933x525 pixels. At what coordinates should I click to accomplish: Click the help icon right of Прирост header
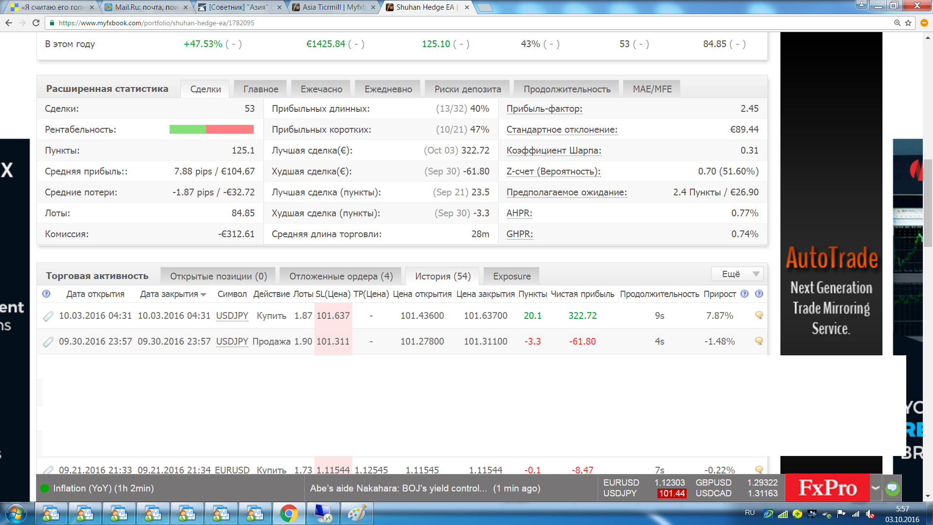[744, 294]
